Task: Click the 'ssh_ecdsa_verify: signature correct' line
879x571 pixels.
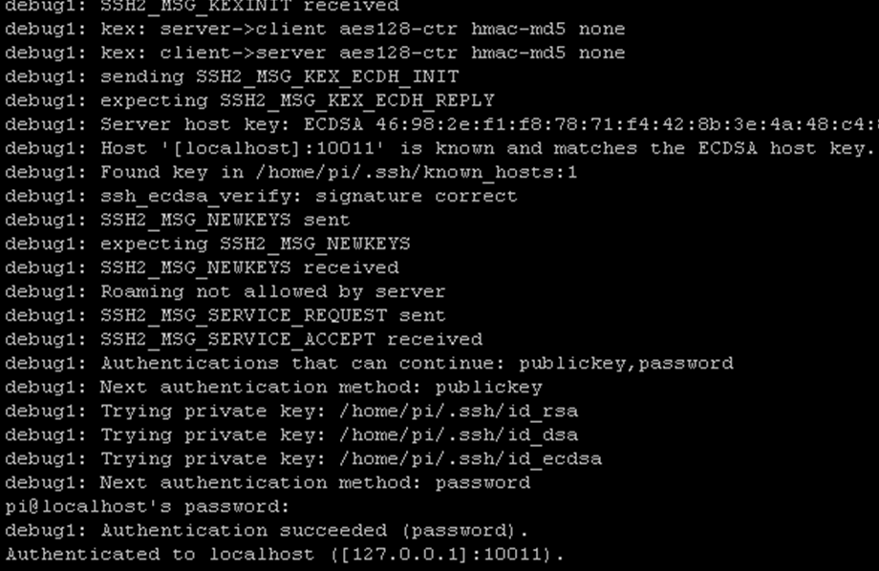Action: tap(261, 197)
